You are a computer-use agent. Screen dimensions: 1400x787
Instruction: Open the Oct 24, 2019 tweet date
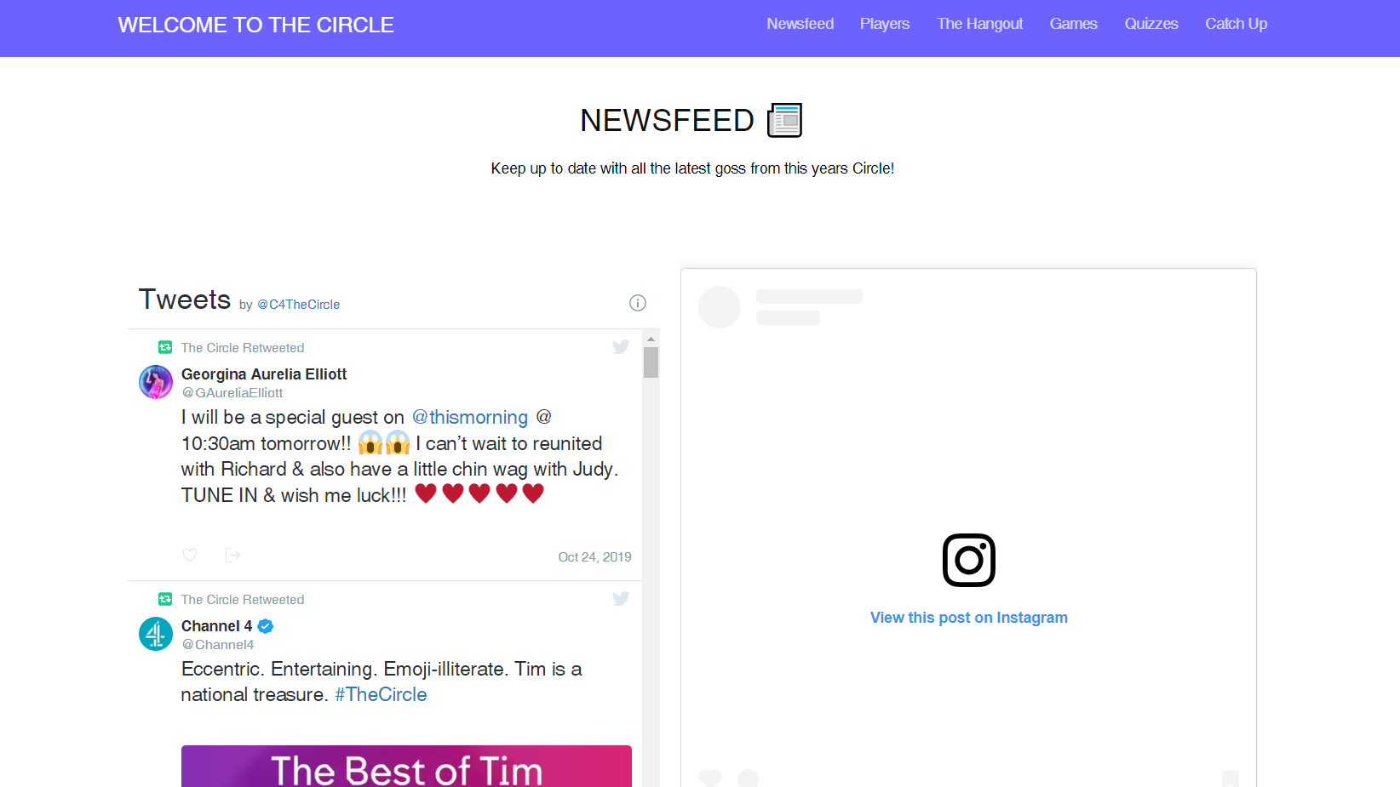594,557
